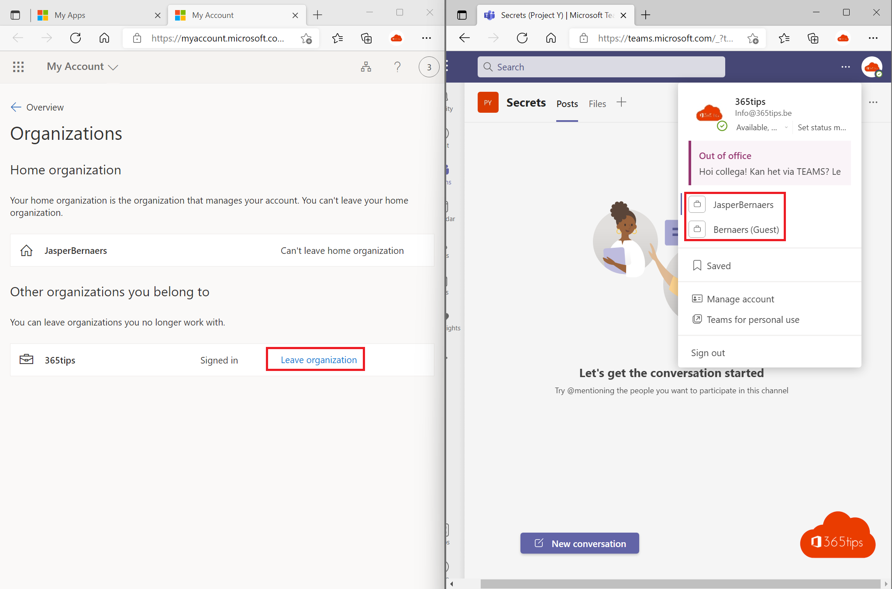Click Teams for personal use menu option
Image resolution: width=892 pixels, height=589 pixels.
click(754, 319)
